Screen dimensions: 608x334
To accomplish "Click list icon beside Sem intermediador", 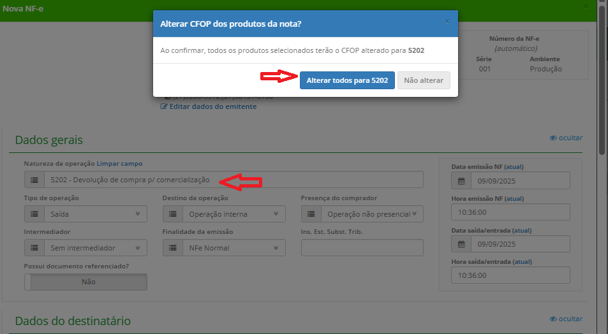I will (x=34, y=247).
